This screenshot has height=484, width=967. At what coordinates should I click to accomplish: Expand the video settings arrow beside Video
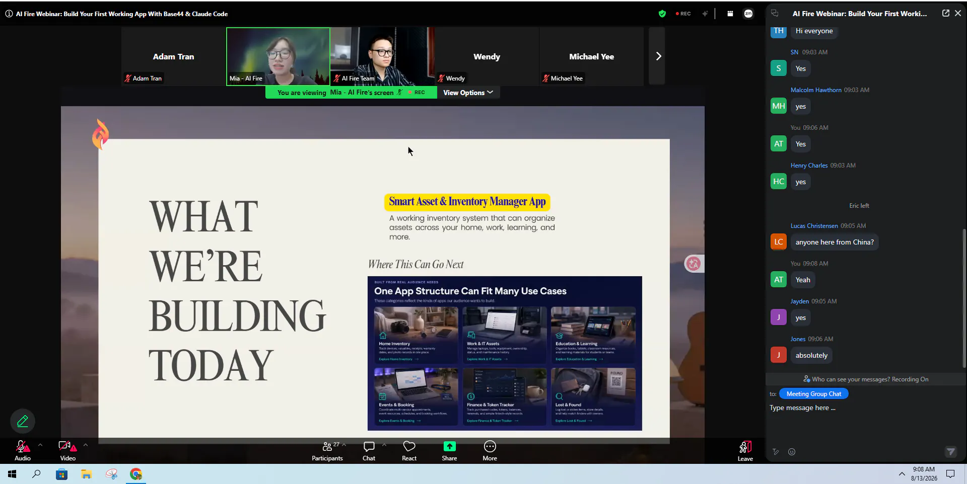pos(86,445)
